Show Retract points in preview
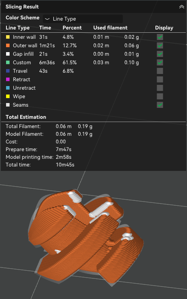Screen dimensions: 187x299 160,79
